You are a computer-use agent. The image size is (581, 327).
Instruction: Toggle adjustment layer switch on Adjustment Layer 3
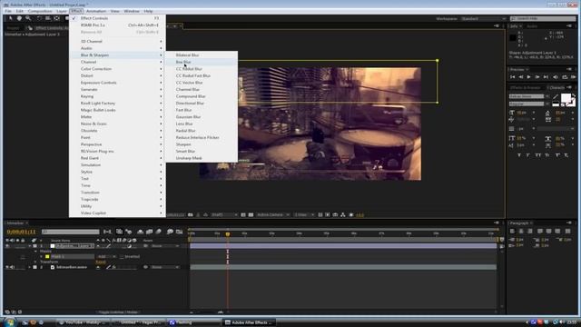(x=129, y=246)
